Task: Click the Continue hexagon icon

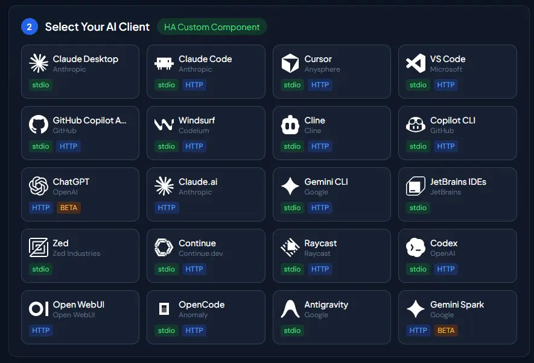Action: [164, 247]
